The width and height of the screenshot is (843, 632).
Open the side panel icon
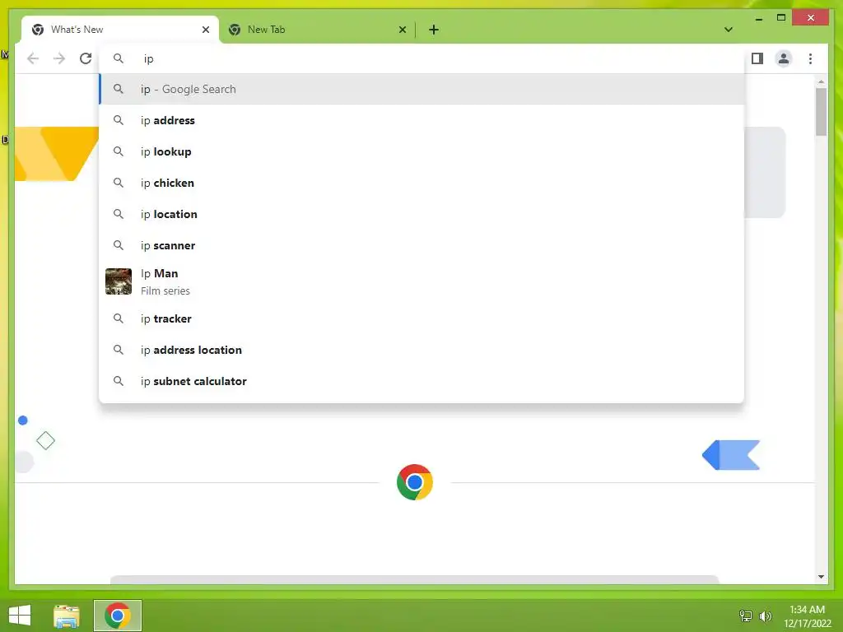757,58
